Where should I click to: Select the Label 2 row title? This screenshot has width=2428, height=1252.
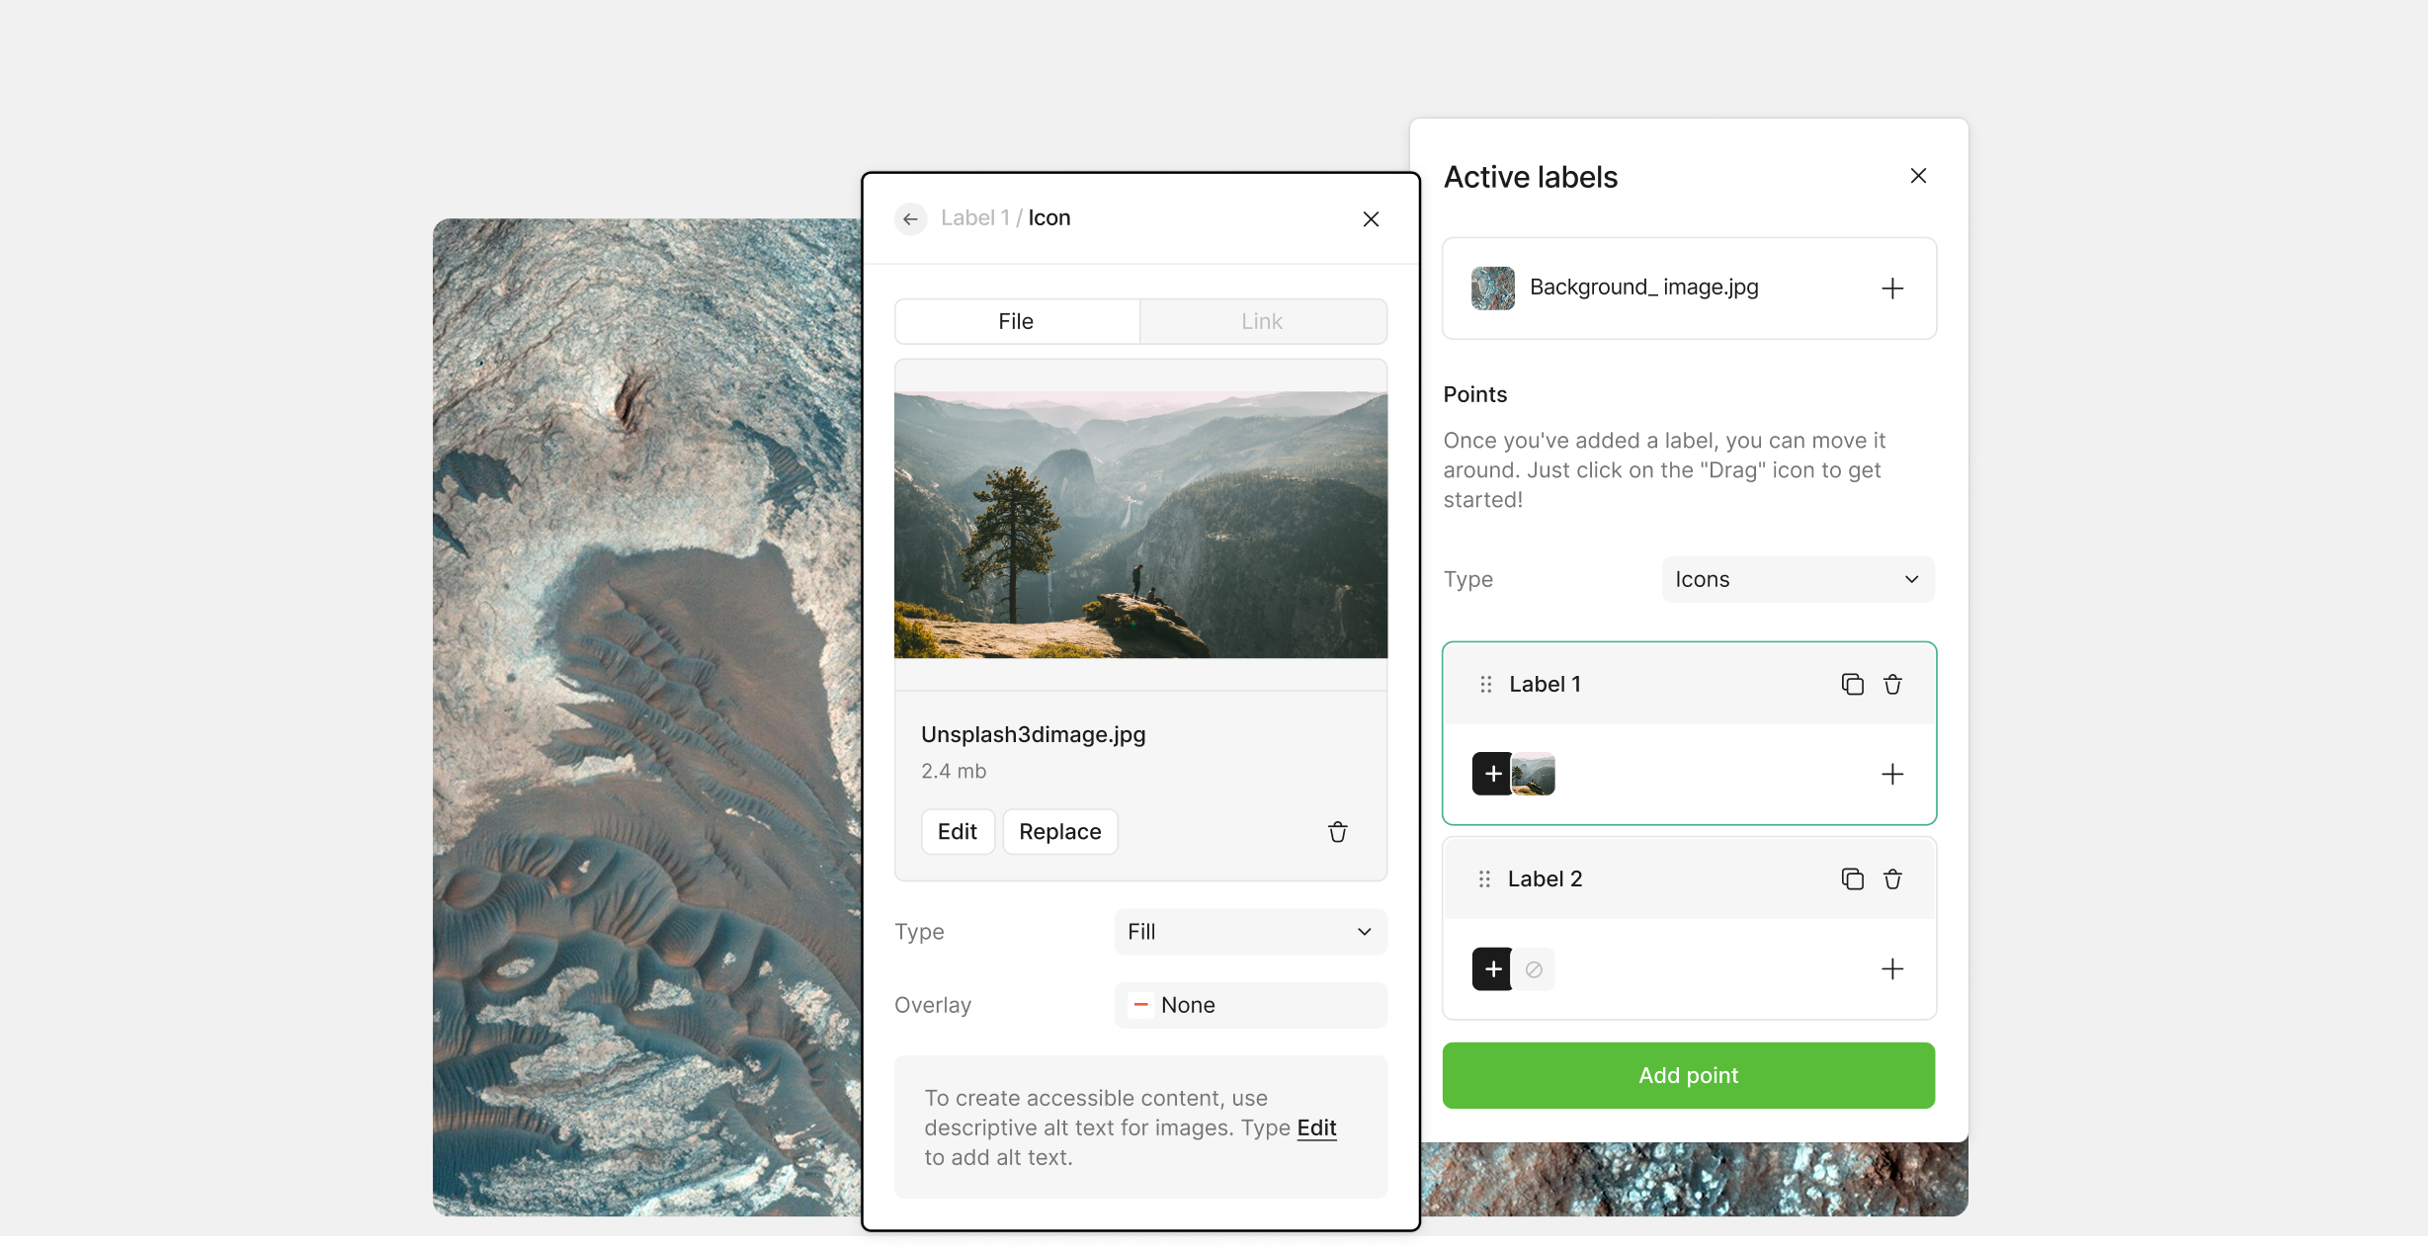click(1545, 878)
